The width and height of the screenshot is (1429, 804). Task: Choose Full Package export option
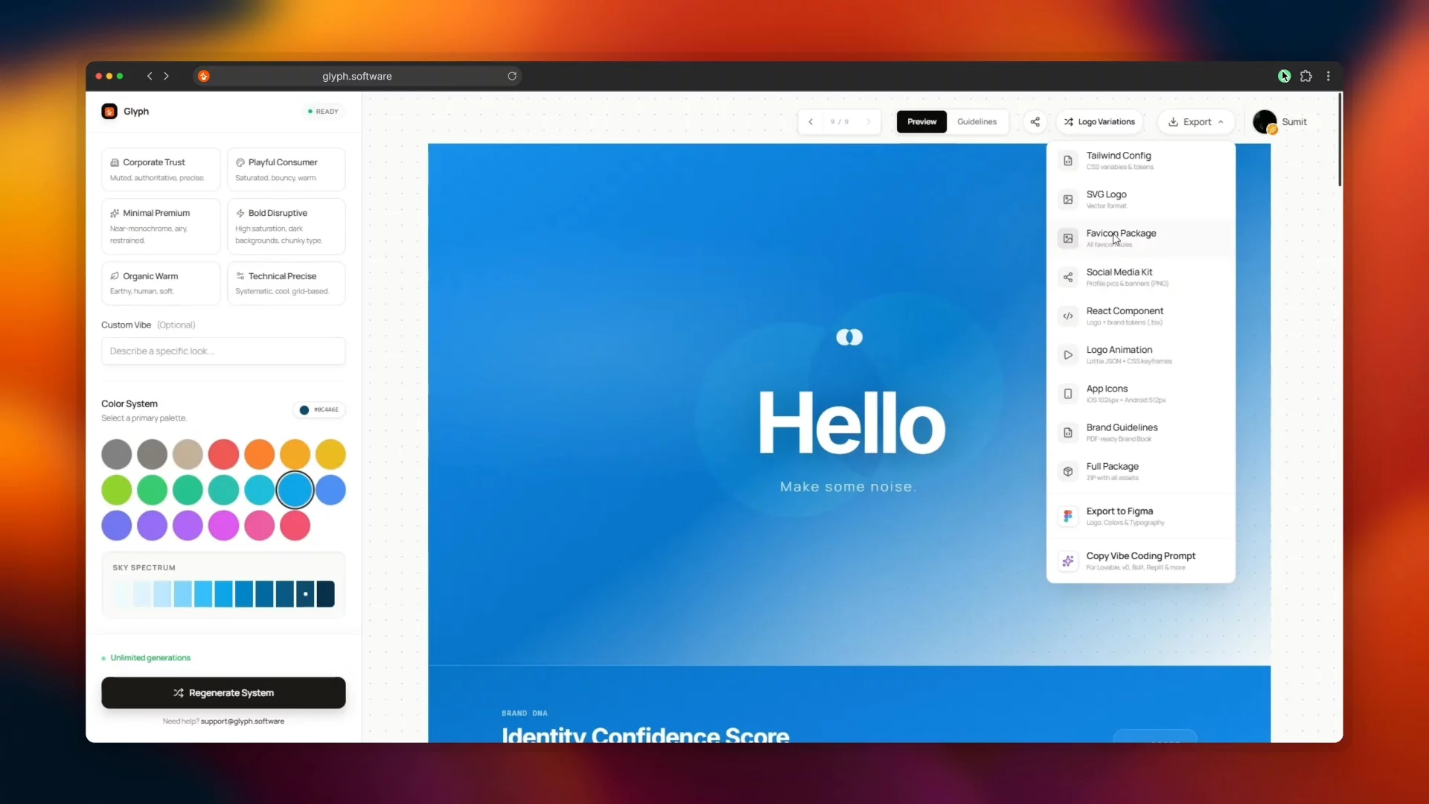click(1141, 471)
